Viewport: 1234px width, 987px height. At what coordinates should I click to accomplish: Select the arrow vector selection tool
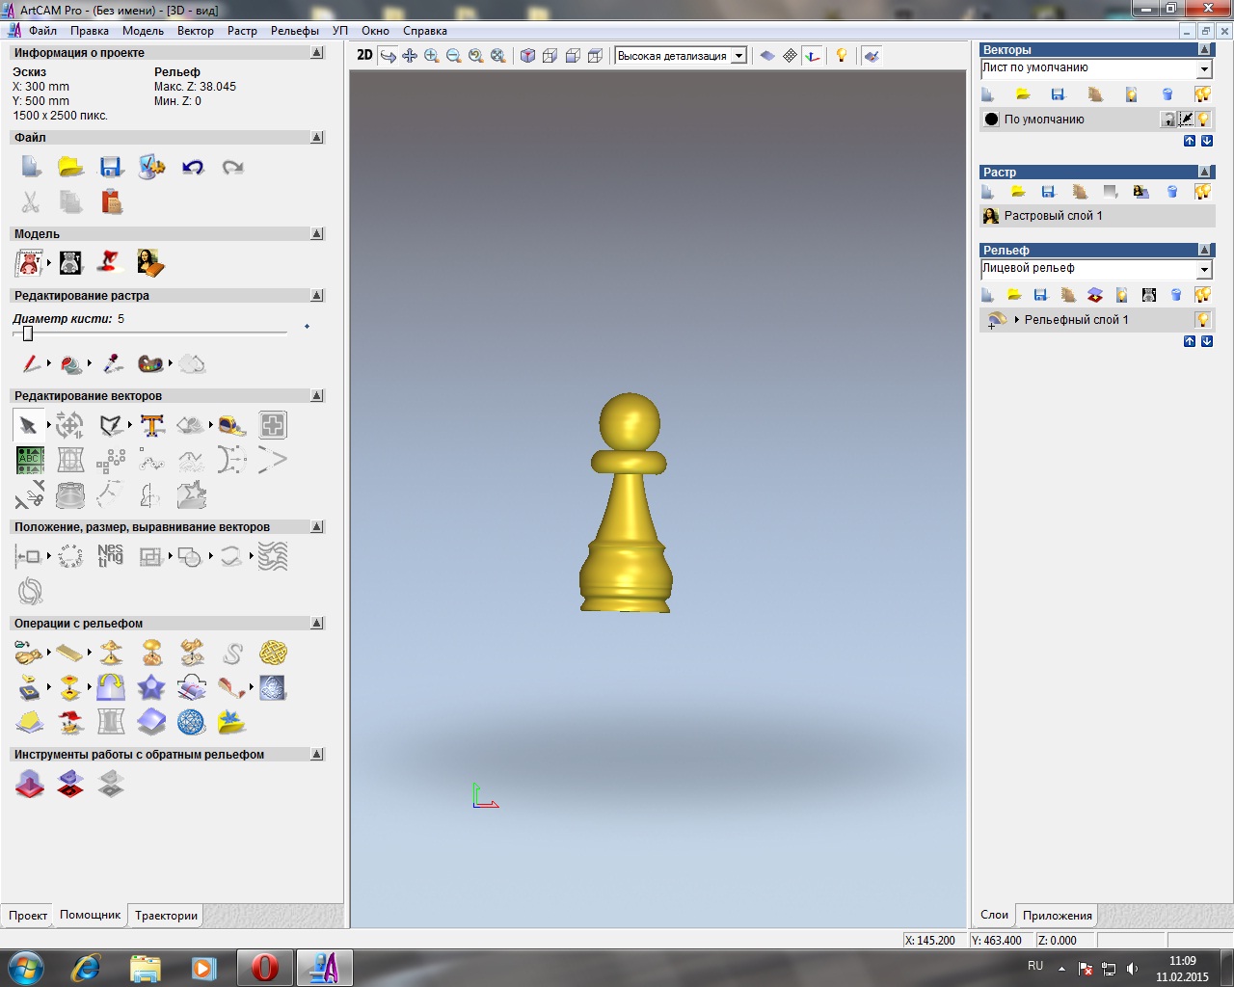(x=29, y=425)
